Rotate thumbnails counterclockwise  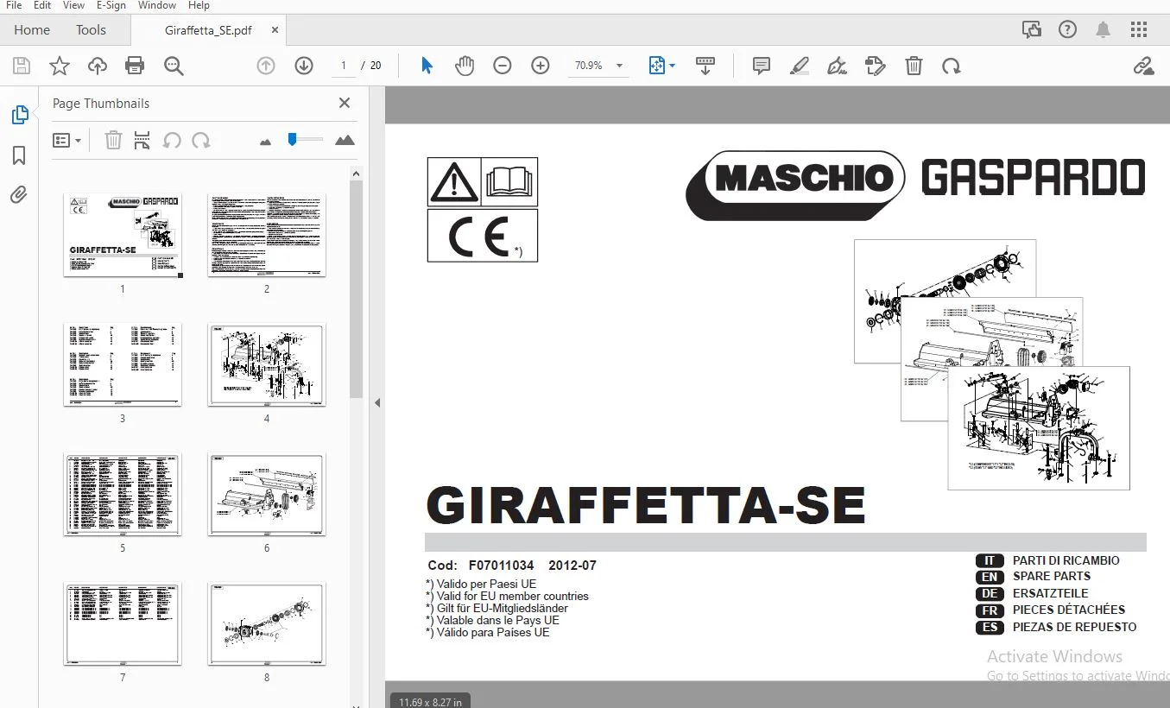click(172, 140)
